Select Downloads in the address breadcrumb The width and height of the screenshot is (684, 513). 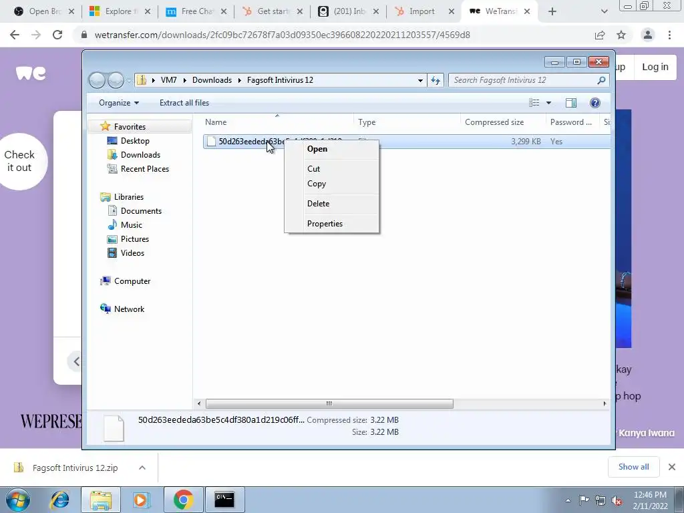point(212,80)
